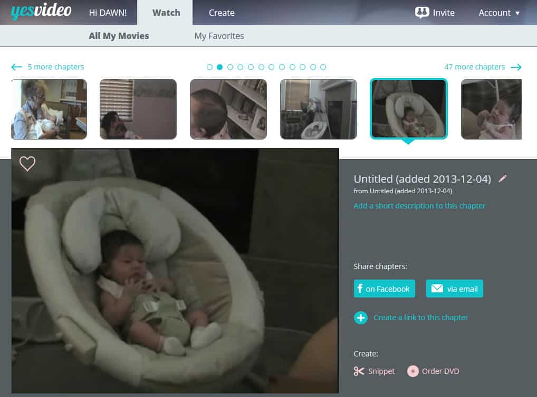Switch to the Create tab
The image size is (537, 397).
221,13
